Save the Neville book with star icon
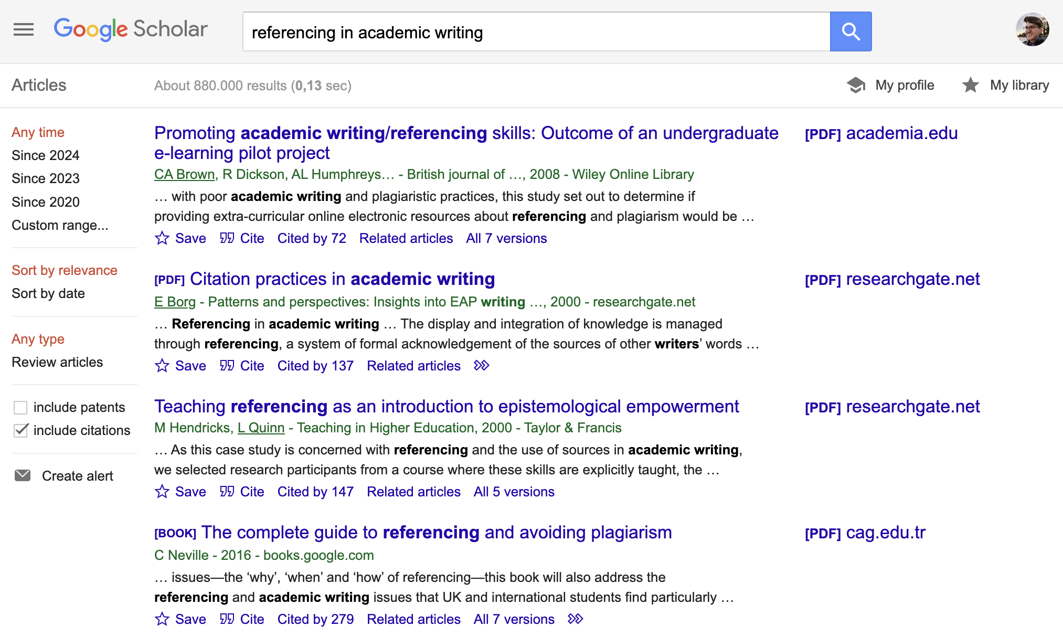The width and height of the screenshot is (1063, 637). coord(162,619)
